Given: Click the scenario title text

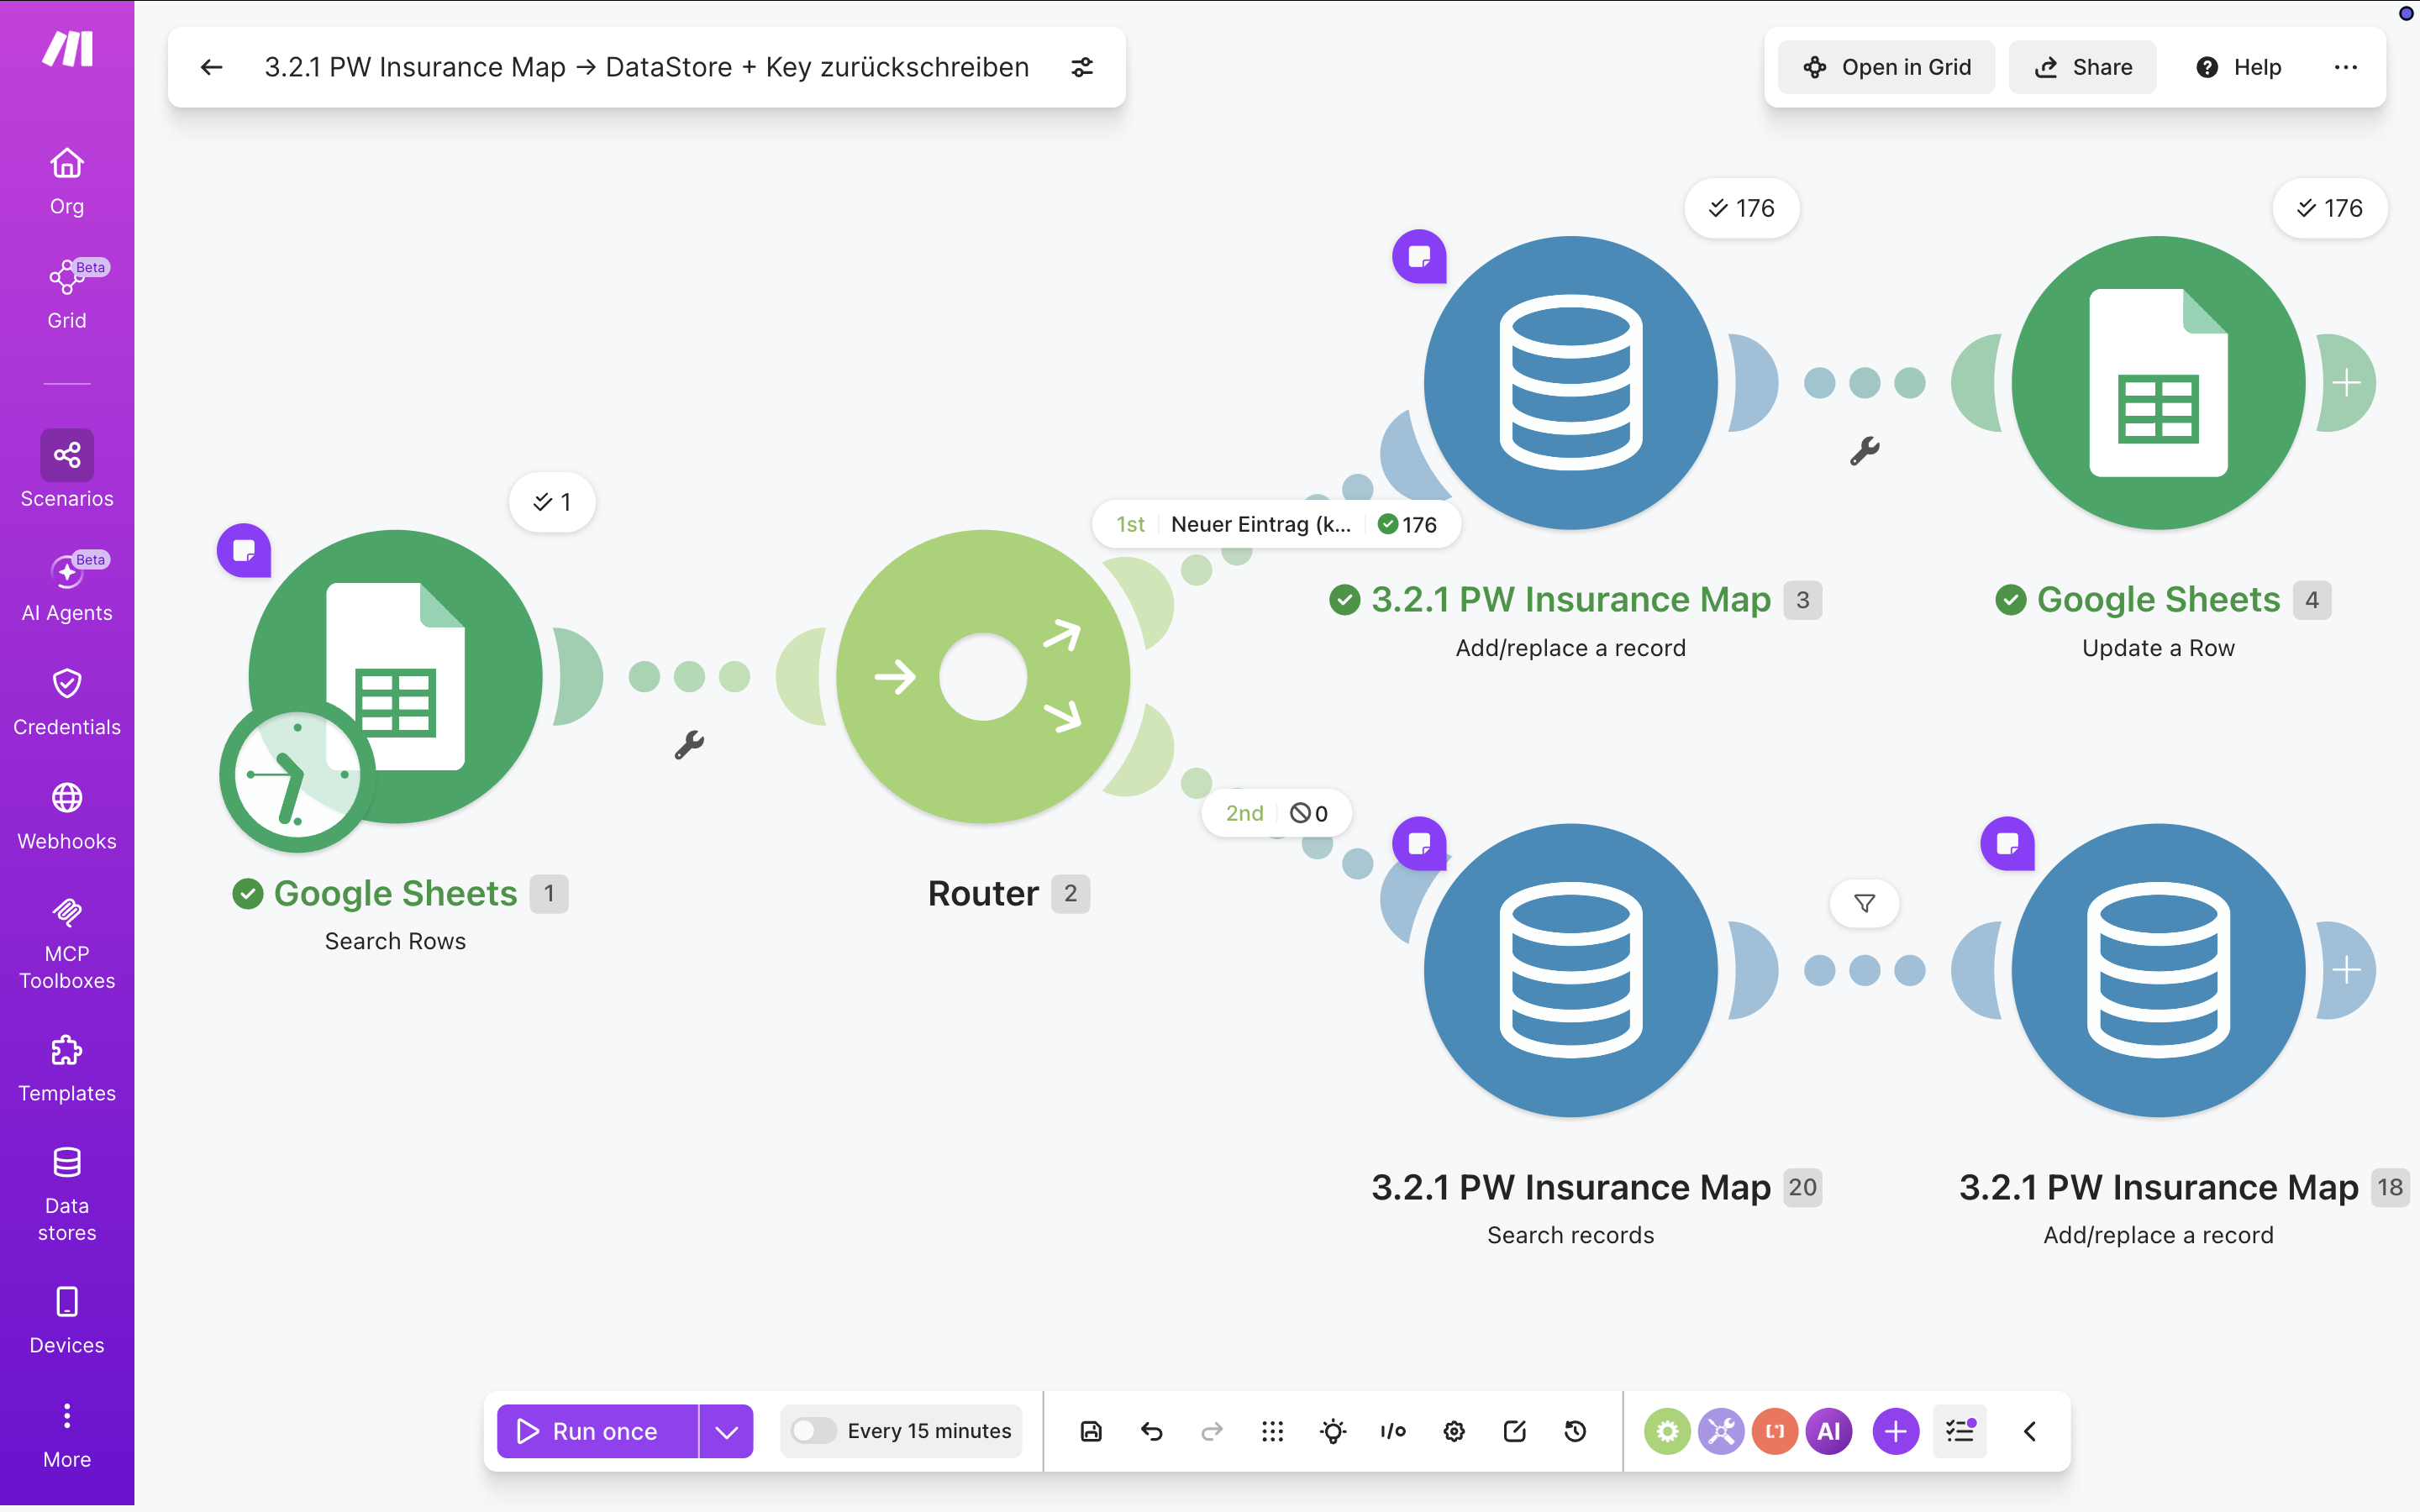Looking at the screenshot, I should coord(646,67).
